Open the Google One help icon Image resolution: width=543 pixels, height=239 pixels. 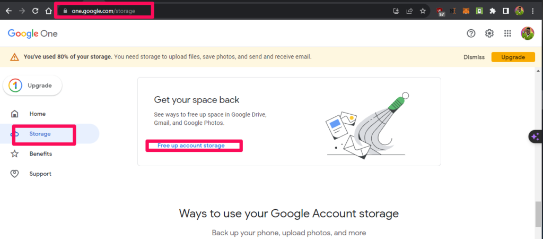tap(471, 33)
